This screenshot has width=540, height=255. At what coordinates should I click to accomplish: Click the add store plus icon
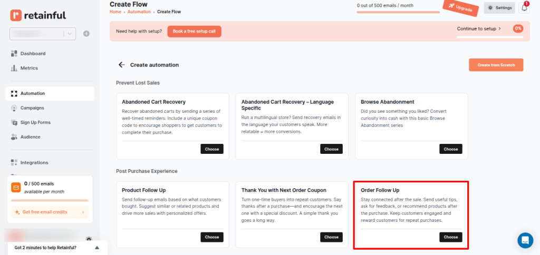pyautogui.click(x=86, y=34)
